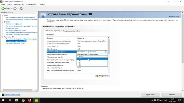Select Макс. частота кадров row
Image resolution: width=184 pixels, height=103 pixels.
(77, 68)
